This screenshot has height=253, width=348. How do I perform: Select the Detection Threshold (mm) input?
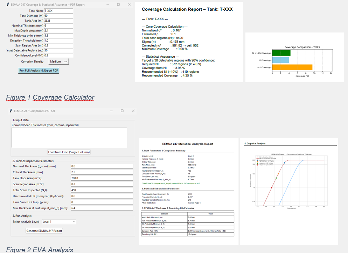(x=58, y=41)
